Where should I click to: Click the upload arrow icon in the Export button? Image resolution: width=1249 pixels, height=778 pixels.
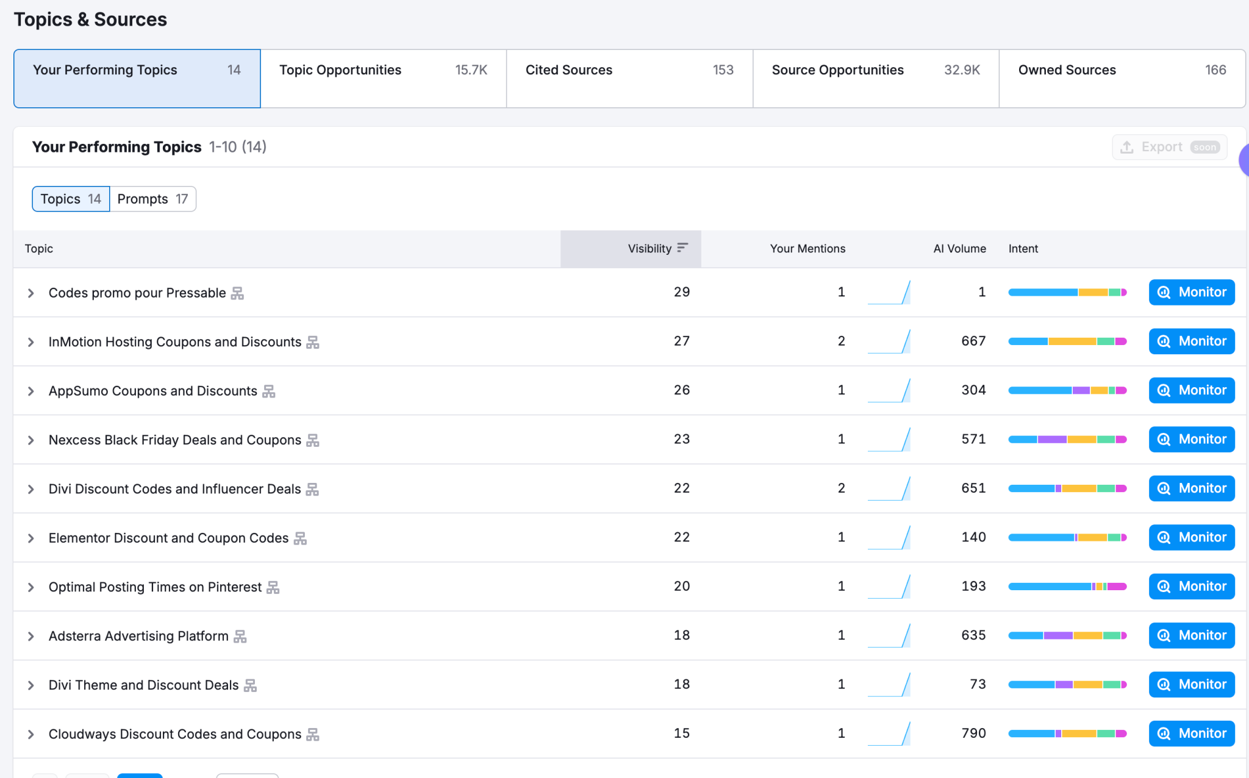tap(1126, 147)
